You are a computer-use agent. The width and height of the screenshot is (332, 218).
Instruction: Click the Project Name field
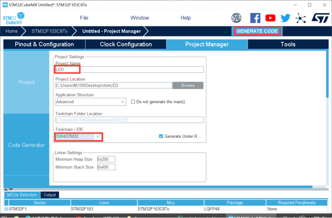pyautogui.click(x=129, y=70)
